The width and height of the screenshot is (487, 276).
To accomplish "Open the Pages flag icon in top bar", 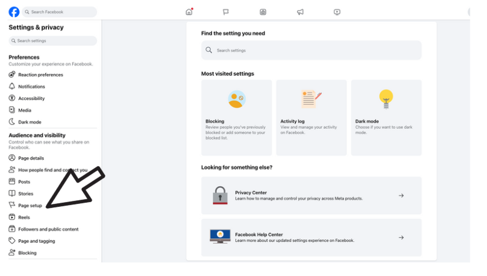I will pyautogui.click(x=226, y=12).
